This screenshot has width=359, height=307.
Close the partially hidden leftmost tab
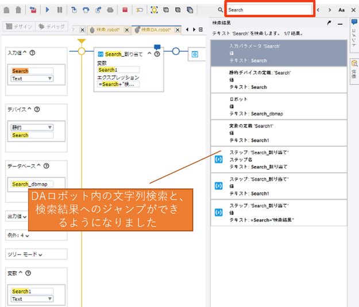pyautogui.click(x=82, y=30)
